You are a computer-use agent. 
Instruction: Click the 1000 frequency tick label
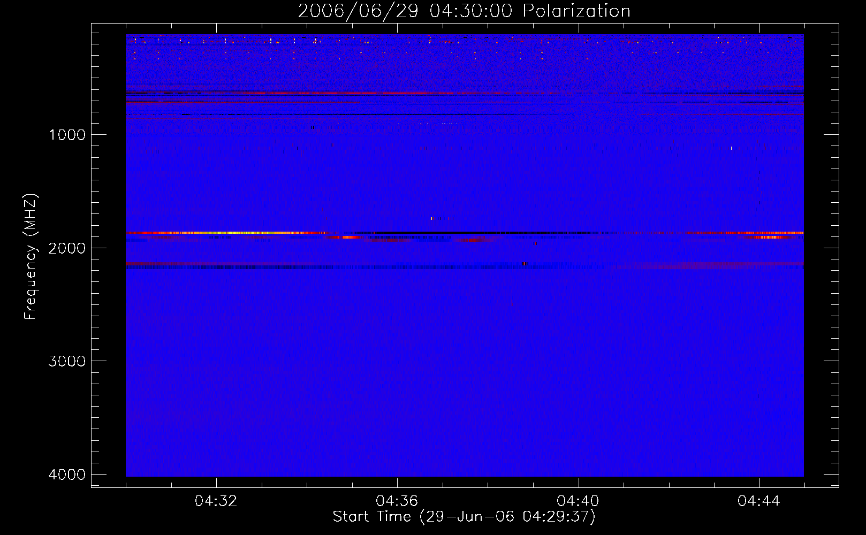[67, 134]
